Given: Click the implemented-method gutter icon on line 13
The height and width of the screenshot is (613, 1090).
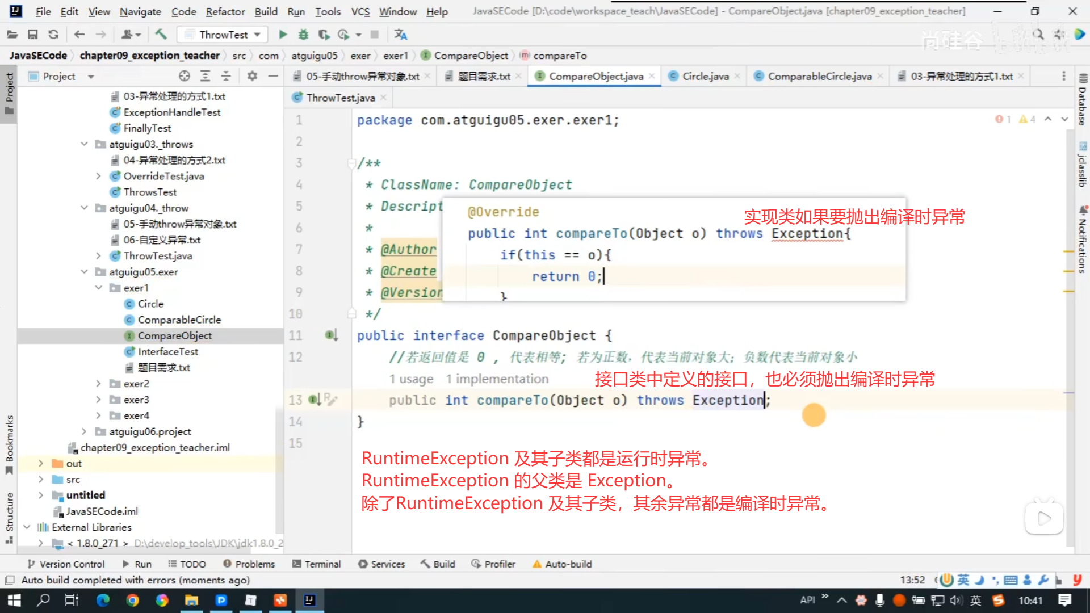Looking at the screenshot, I should 315,400.
